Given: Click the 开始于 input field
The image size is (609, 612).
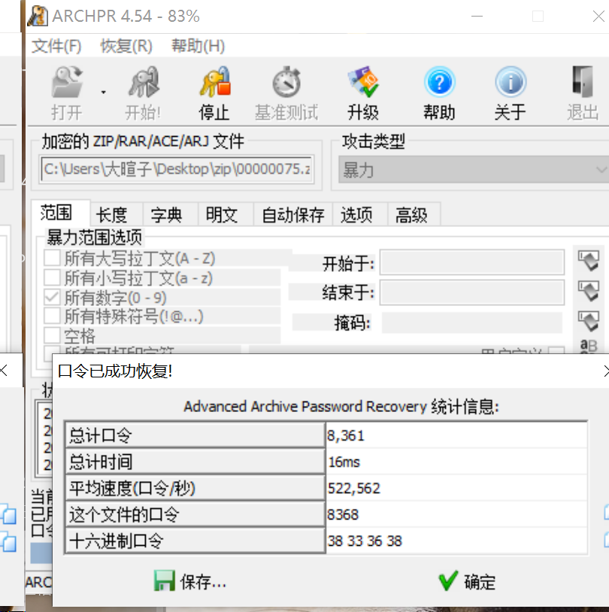Looking at the screenshot, I should (472, 262).
